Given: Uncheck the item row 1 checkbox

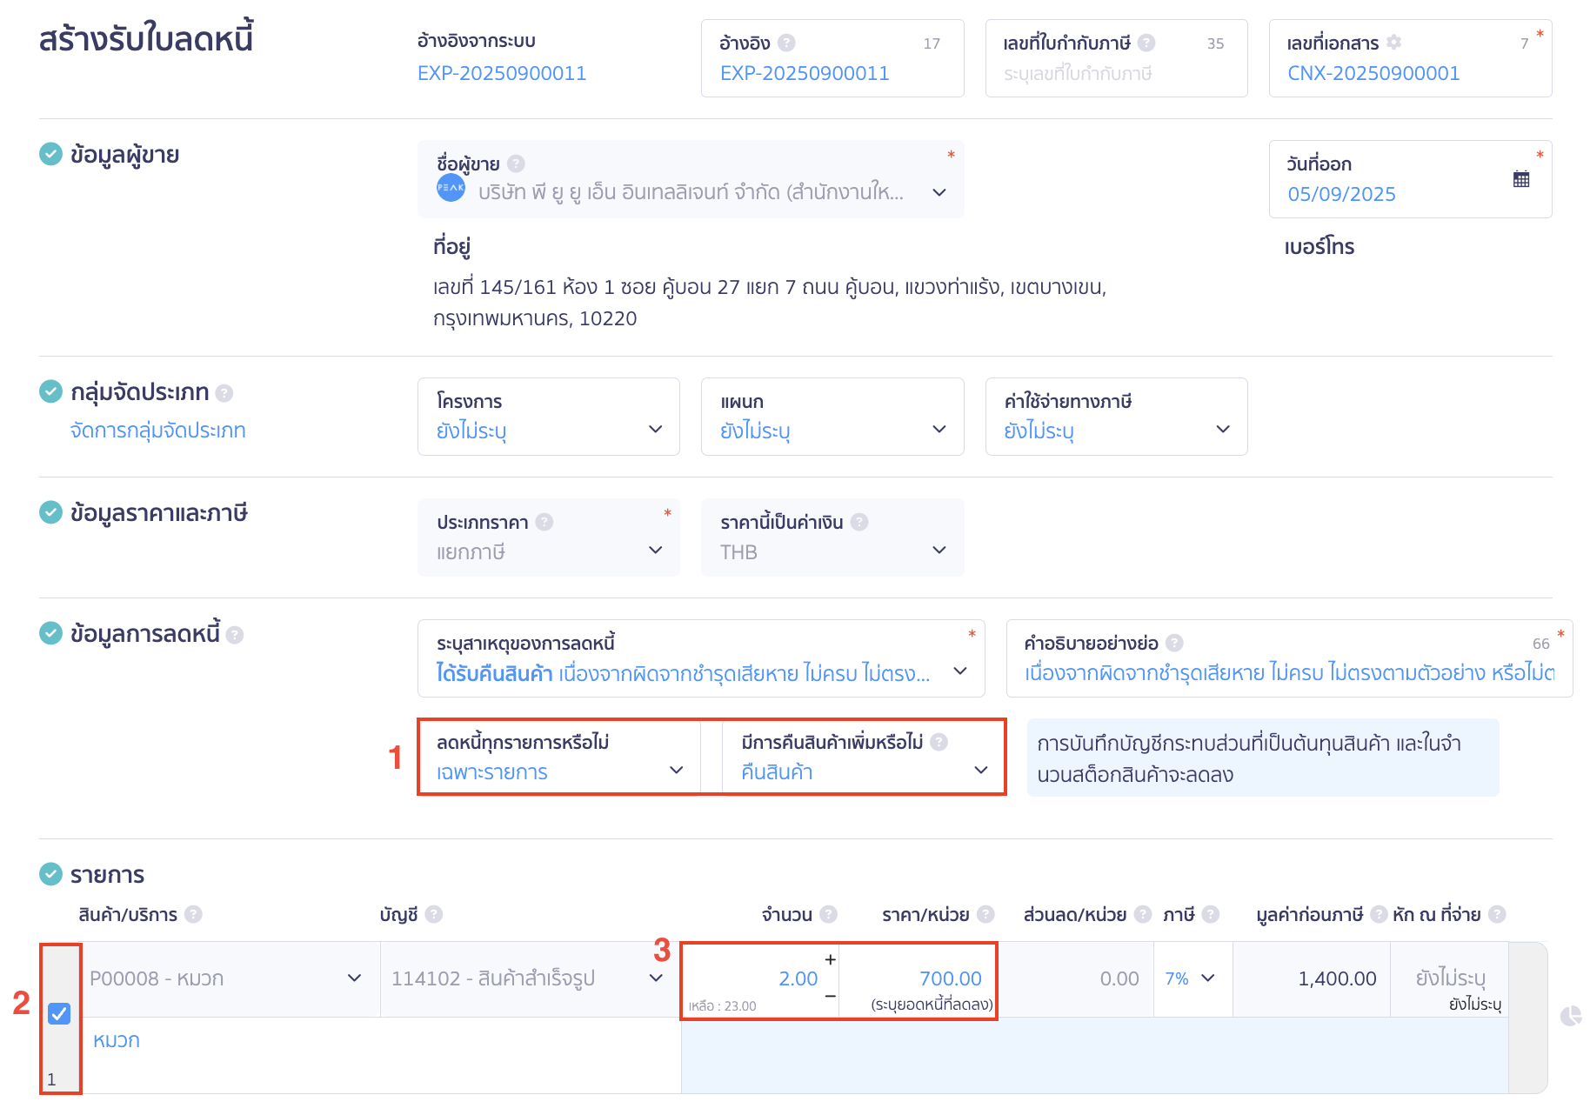Looking at the screenshot, I should tap(59, 1013).
